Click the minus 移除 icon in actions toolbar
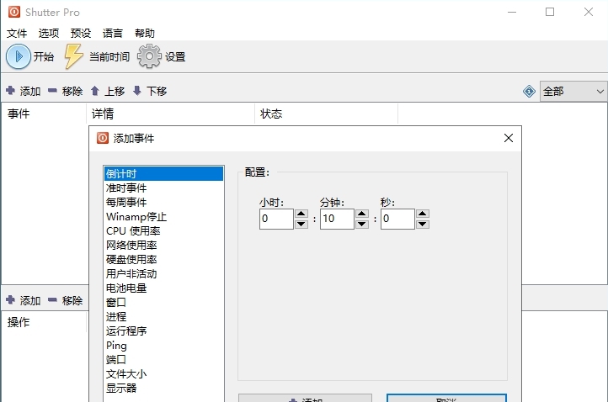The height and width of the screenshot is (402, 608). click(52, 299)
